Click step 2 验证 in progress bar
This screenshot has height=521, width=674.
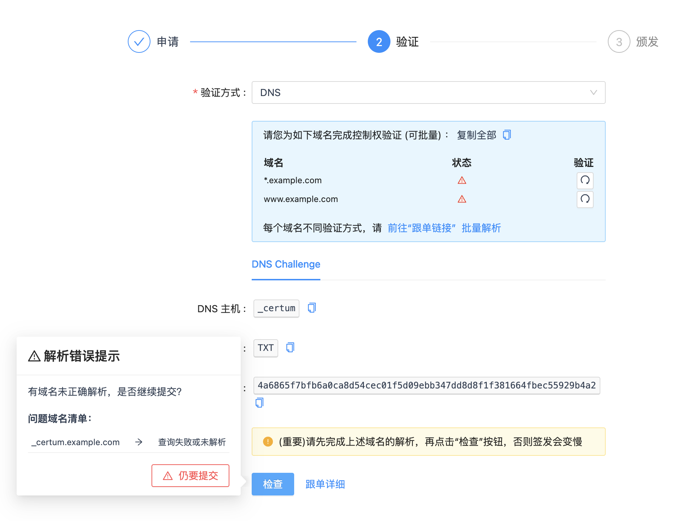point(379,41)
